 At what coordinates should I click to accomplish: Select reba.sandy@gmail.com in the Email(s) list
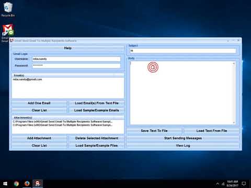tap(27, 79)
